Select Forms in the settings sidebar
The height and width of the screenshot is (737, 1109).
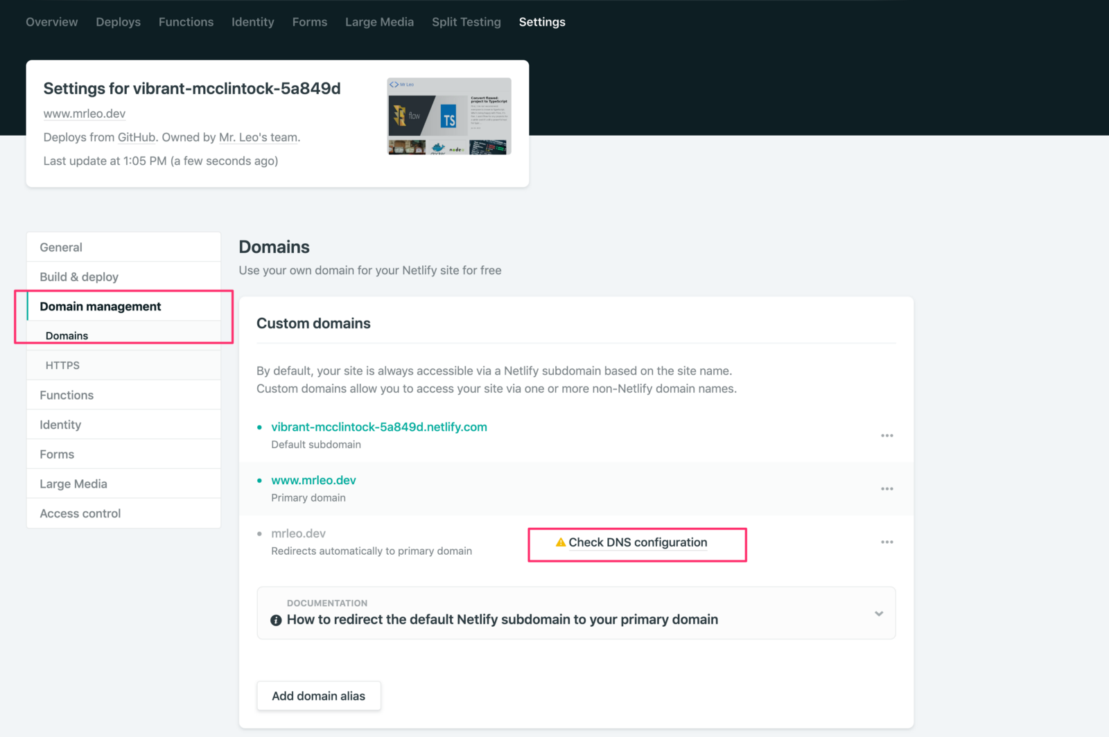123,454
